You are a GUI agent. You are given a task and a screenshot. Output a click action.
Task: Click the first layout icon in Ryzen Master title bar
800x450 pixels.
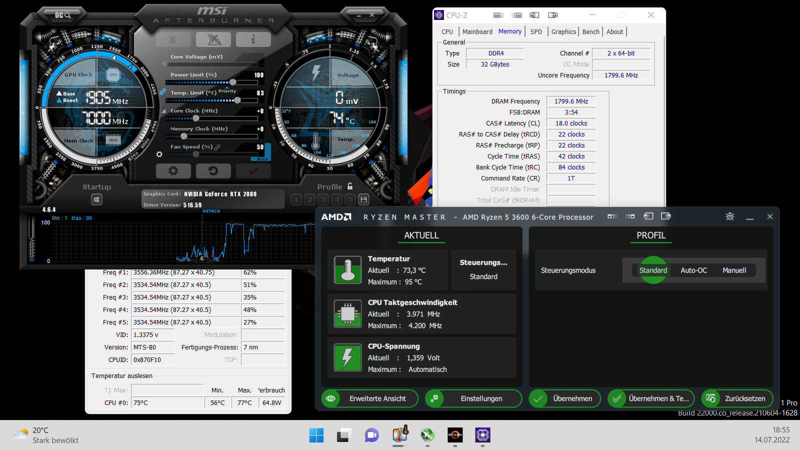612,216
